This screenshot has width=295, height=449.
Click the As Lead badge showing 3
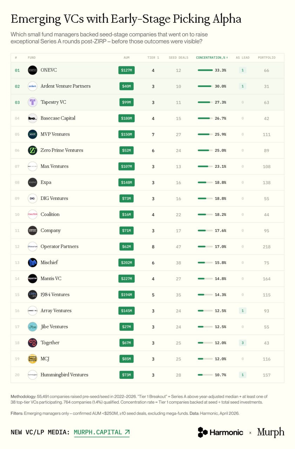coord(242,343)
